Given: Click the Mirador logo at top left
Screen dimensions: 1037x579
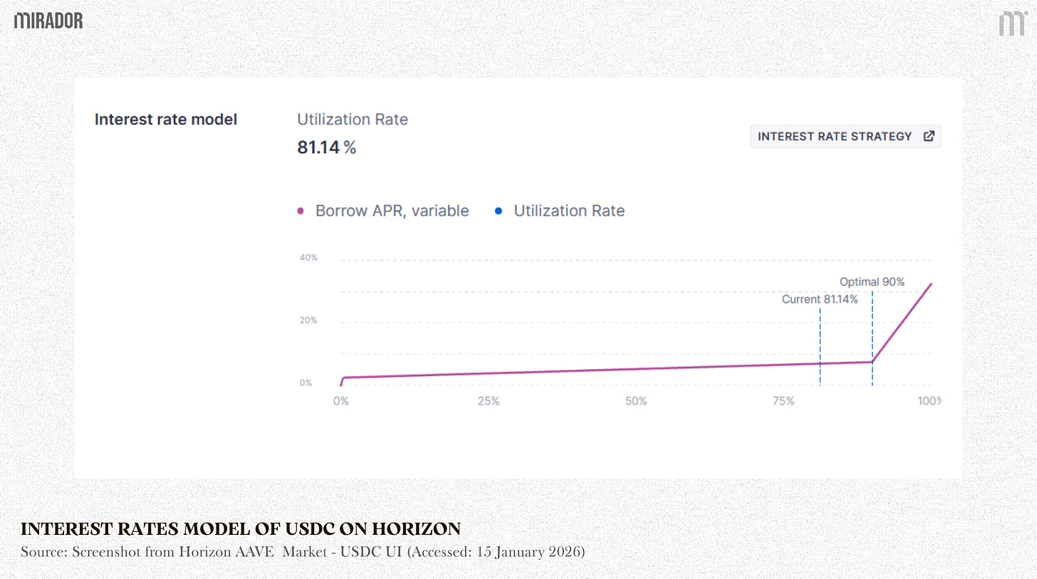Looking at the screenshot, I should [48, 21].
